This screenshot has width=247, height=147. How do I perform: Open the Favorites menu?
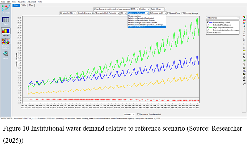22,2
